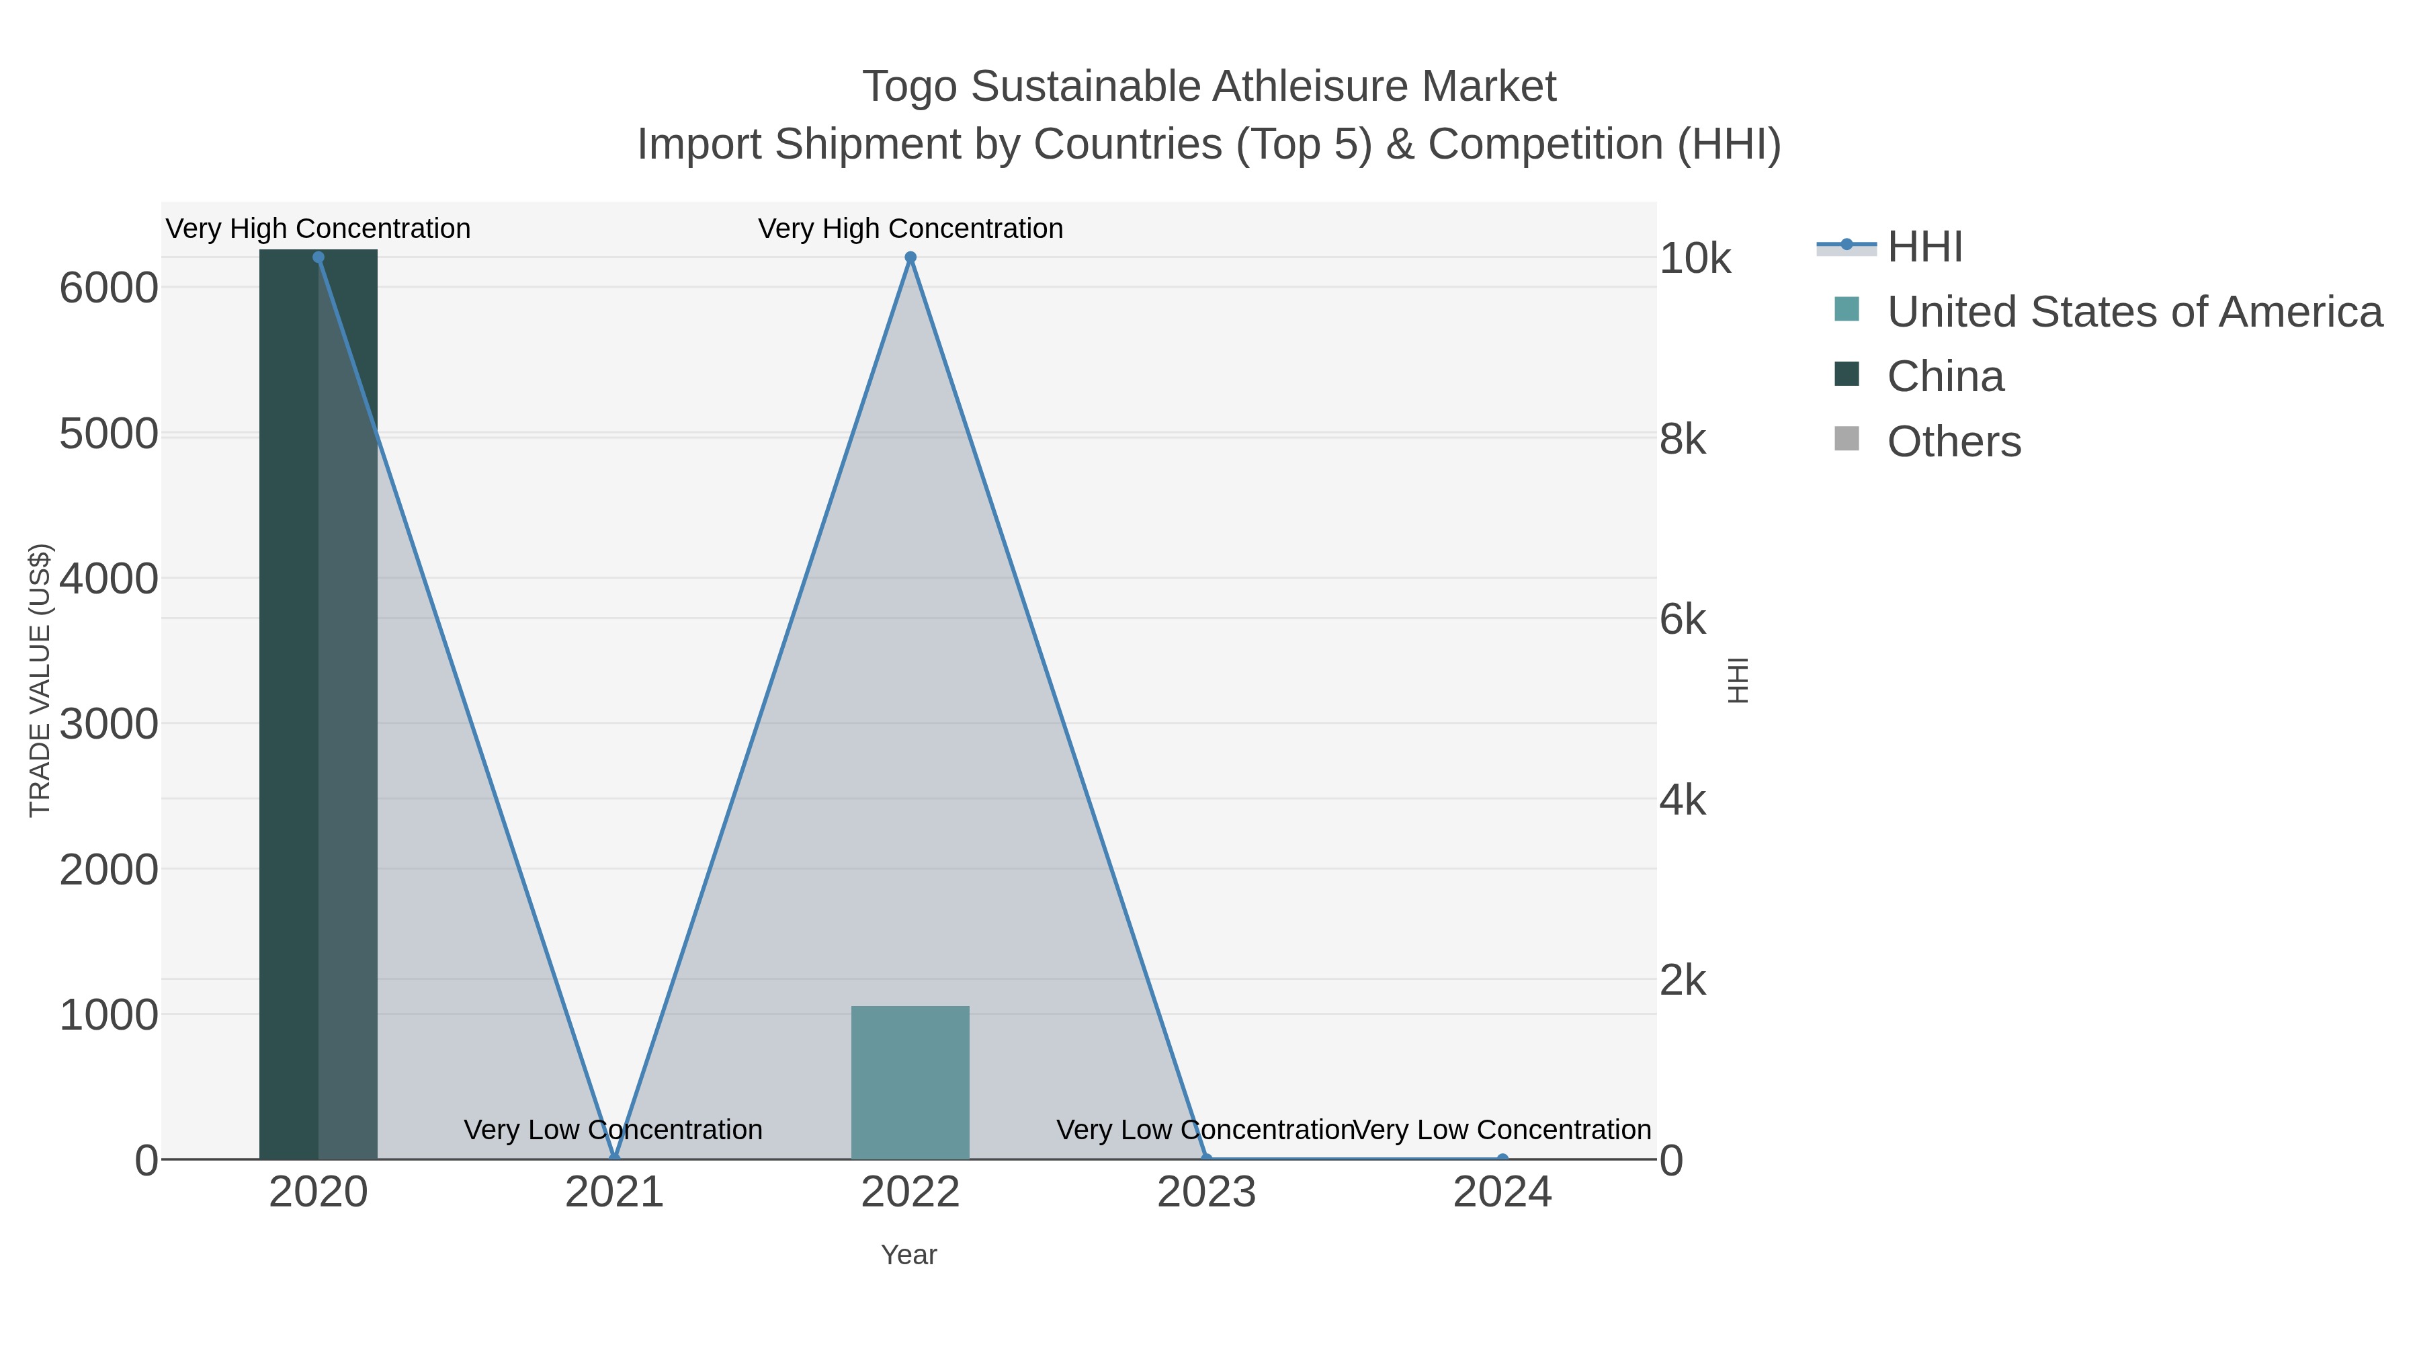Select the 2022 HHI data point

tap(910, 257)
